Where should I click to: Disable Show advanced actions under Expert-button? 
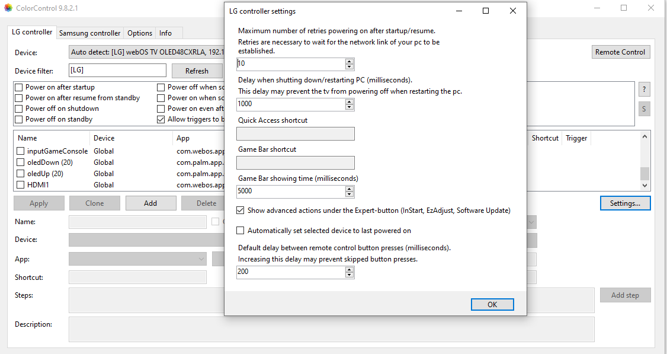point(240,211)
